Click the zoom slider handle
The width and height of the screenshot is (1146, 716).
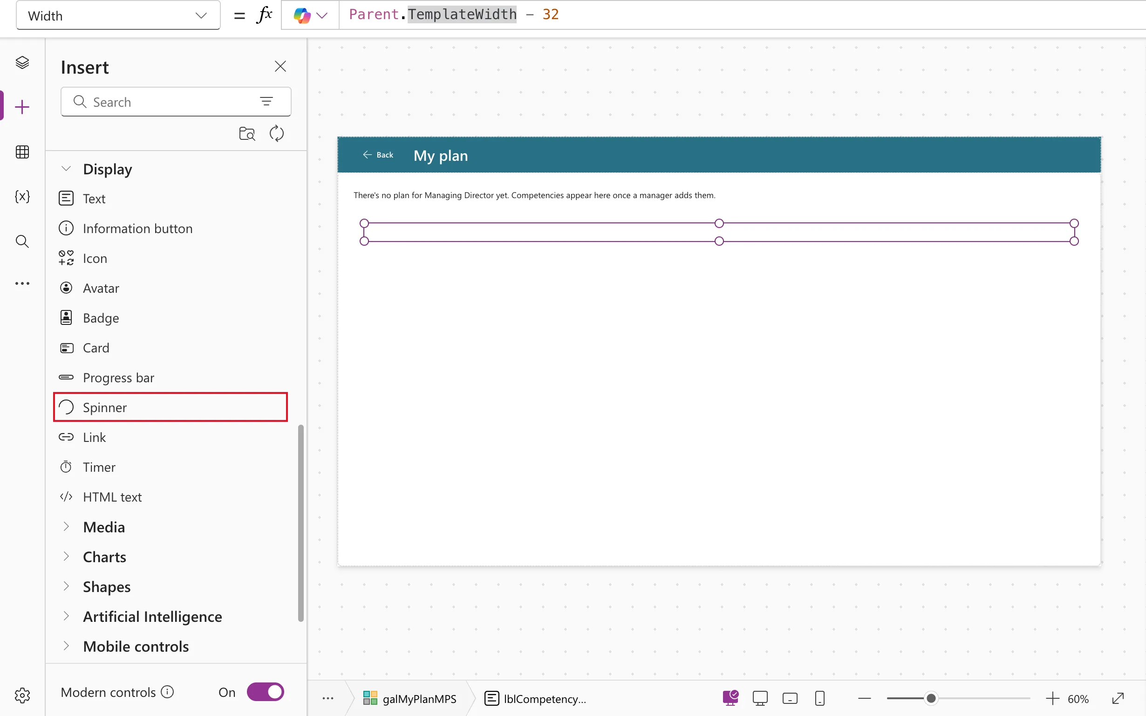[x=931, y=698]
